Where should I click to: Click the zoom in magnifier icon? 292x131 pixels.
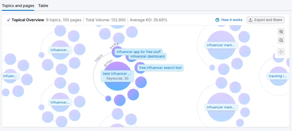click(x=281, y=32)
